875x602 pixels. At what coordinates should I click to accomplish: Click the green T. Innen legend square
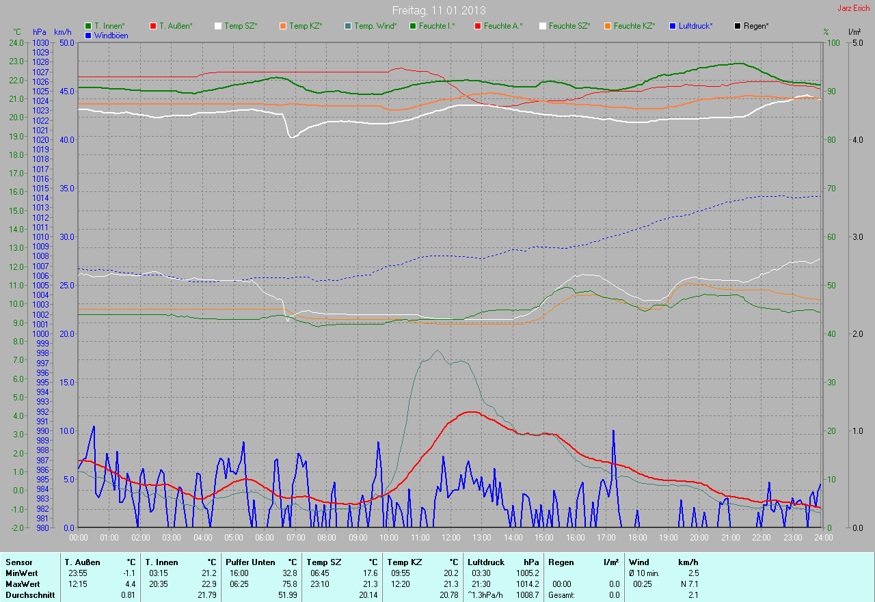pos(88,26)
